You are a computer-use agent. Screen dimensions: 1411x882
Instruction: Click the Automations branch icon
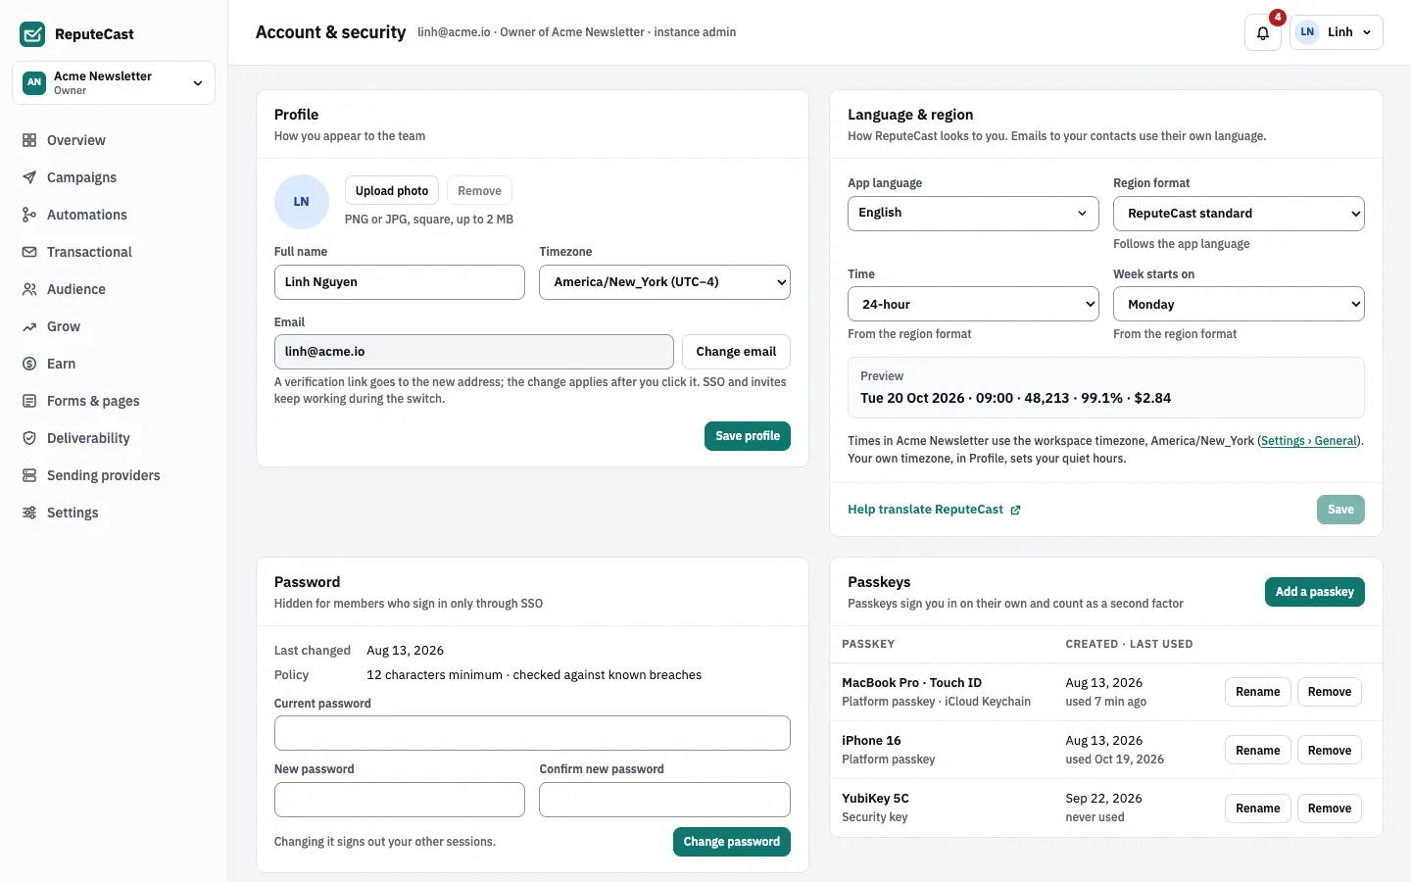point(29,215)
